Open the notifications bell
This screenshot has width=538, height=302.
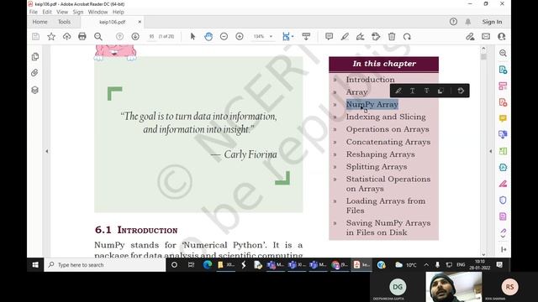468,22
